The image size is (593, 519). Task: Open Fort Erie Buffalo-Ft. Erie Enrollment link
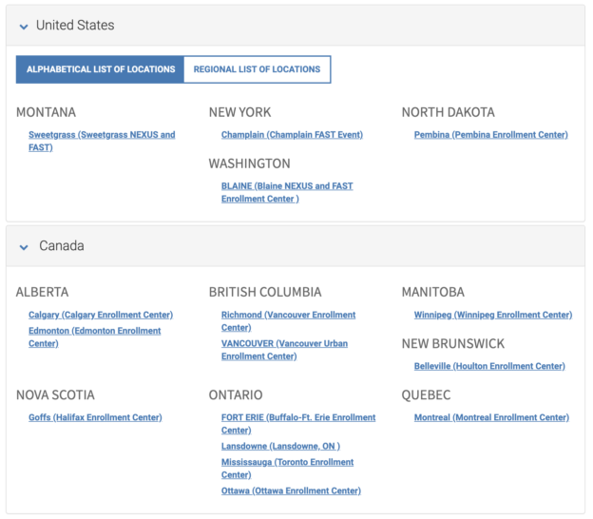[x=298, y=423]
